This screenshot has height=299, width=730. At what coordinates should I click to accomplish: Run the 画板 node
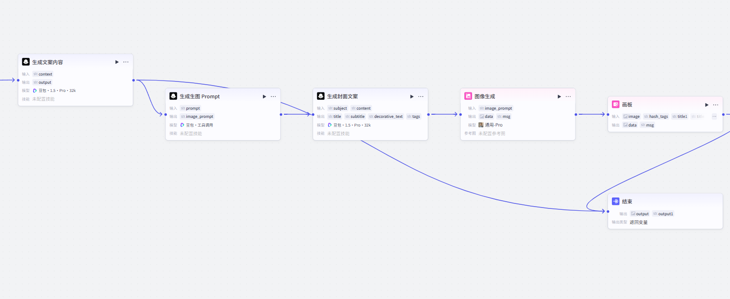point(707,105)
